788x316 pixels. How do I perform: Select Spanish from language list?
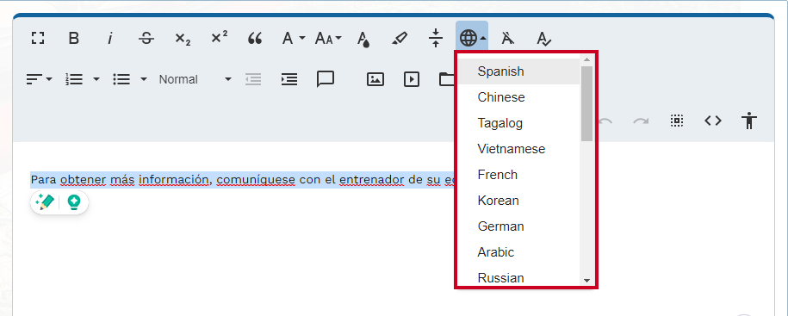[x=518, y=71]
